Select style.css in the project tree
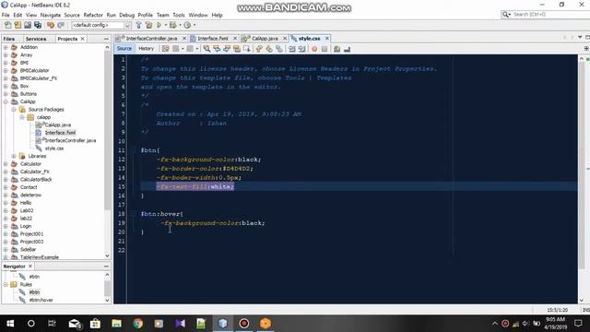The image size is (590, 332). [54, 148]
